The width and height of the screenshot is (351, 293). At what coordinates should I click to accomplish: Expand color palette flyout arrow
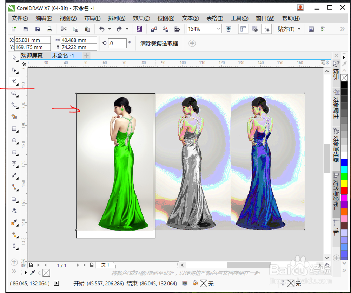344,58
